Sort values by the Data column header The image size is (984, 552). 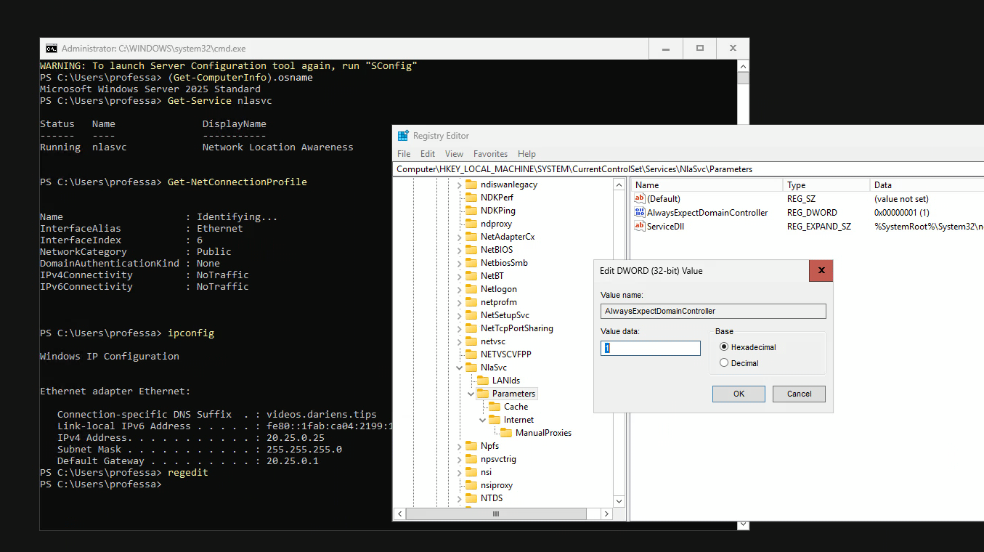[x=927, y=185]
